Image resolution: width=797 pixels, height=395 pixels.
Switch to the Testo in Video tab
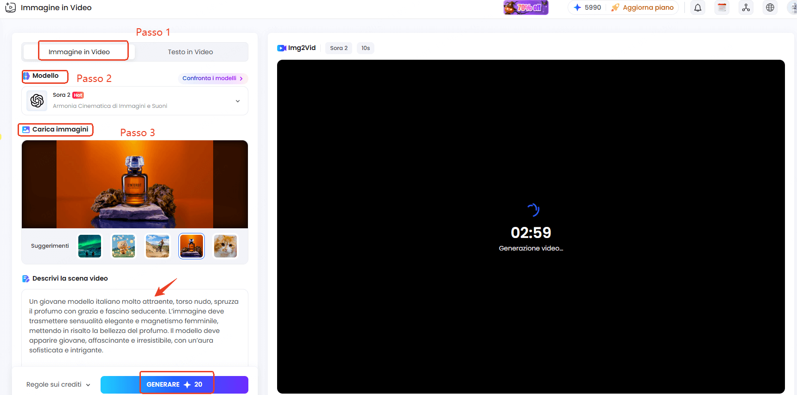[190, 52]
